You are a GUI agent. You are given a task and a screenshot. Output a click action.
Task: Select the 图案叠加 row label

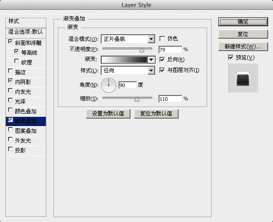(x=25, y=131)
